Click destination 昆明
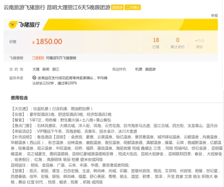Image resolution: width=224 pixels, height=187 pixels. [x=46, y=70]
